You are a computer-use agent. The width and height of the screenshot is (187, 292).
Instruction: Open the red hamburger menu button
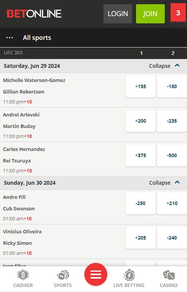pyautogui.click(x=96, y=274)
